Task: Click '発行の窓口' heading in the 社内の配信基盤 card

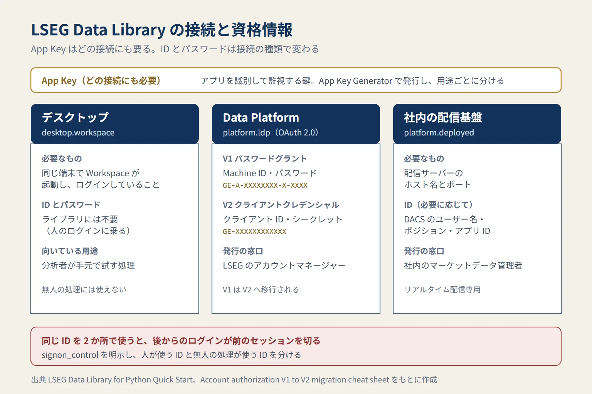Action: coord(424,251)
